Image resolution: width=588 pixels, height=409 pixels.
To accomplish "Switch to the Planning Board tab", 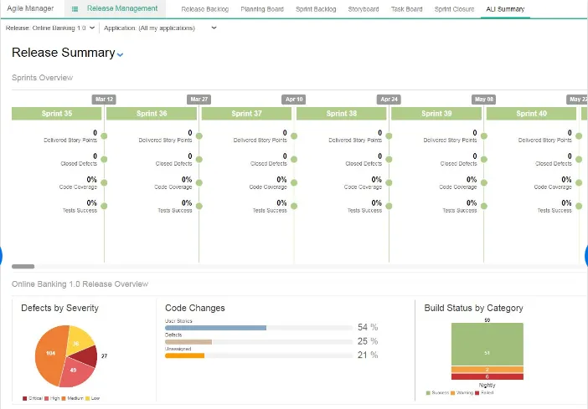I will [x=262, y=9].
